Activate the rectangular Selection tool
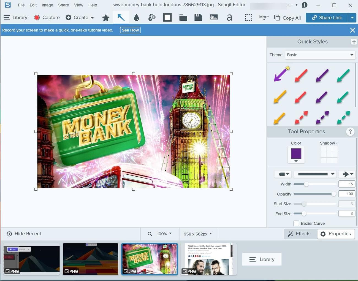The width and height of the screenshot is (358, 281). pos(248,17)
